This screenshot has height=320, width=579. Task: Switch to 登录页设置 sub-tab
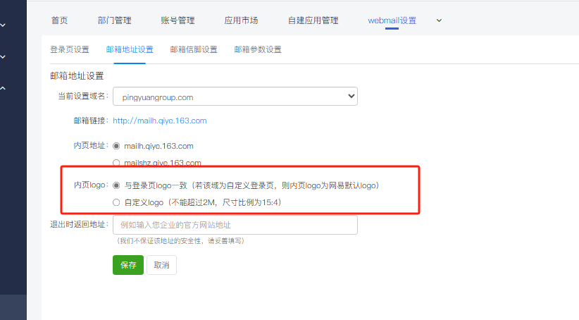click(70, 49)
